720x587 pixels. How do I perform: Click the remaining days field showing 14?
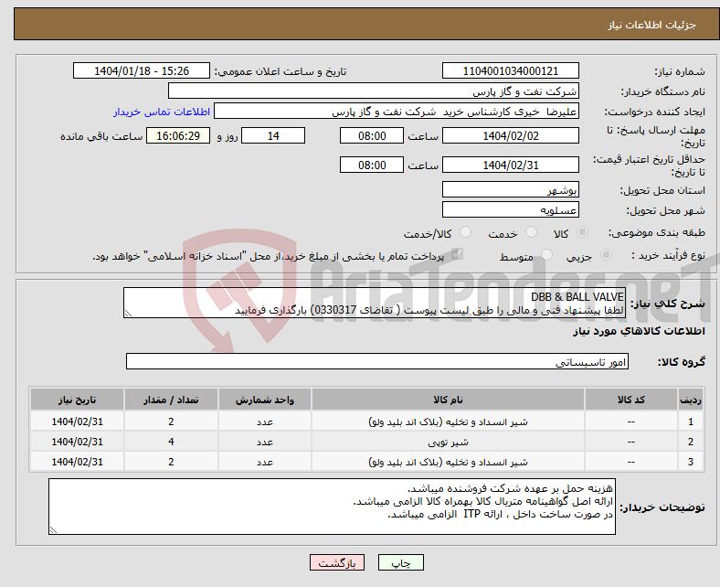click(273, 135)
